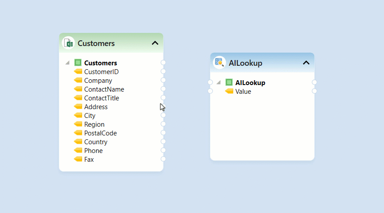Click the yellow field icon beside CustomerID
Image resolution: width=384 pixels, height=213 pixels.
(x=78, y=71)
